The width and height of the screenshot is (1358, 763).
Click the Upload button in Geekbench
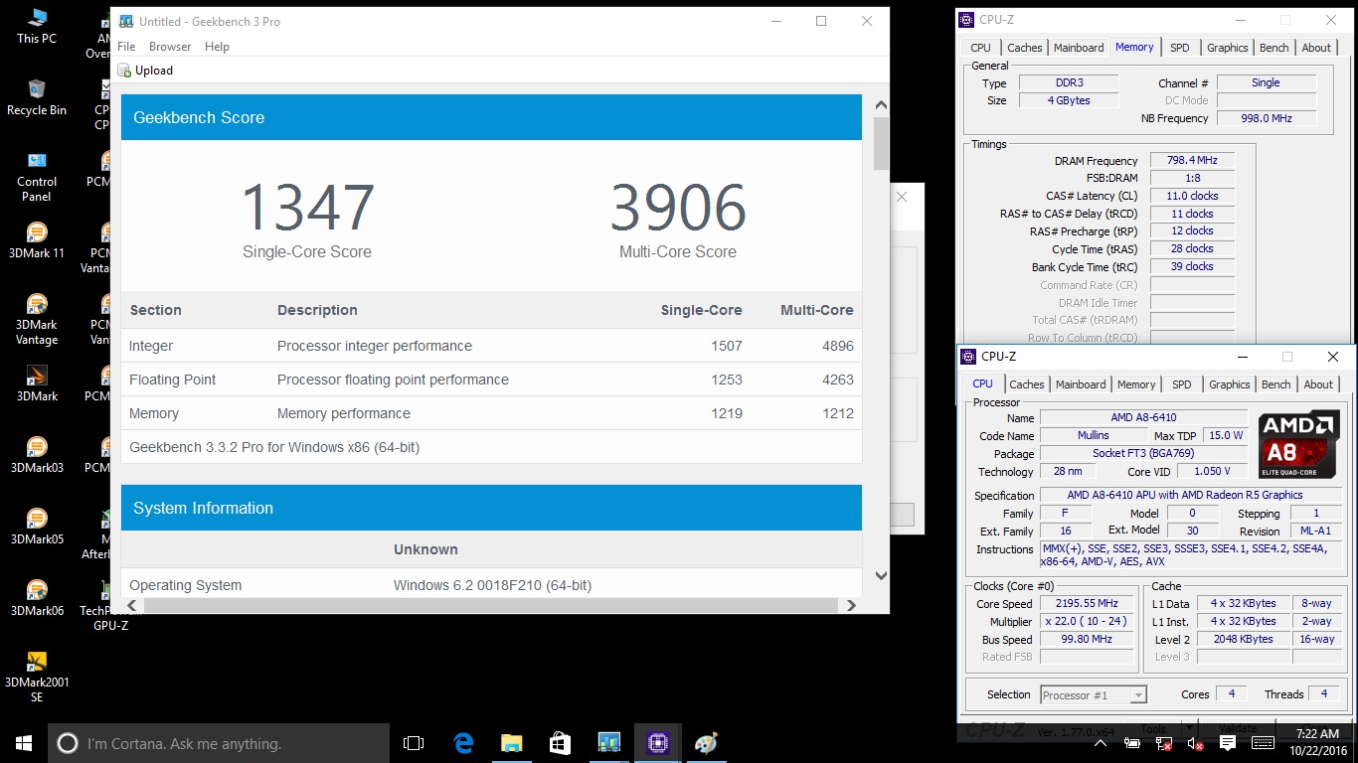coord(145,71)
